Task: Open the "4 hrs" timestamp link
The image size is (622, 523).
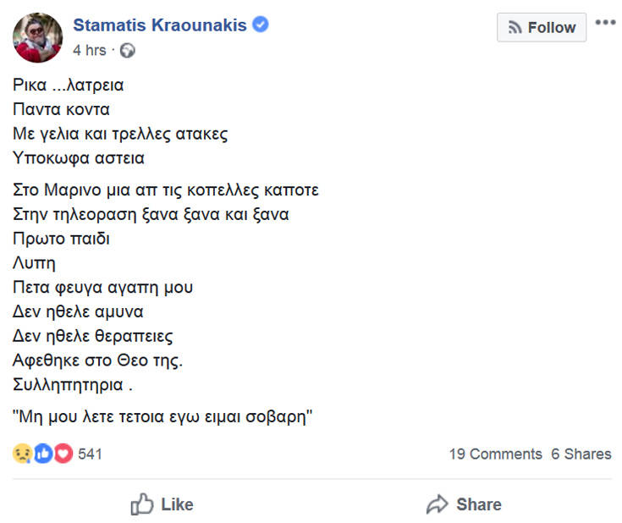Action: [90, 50]
